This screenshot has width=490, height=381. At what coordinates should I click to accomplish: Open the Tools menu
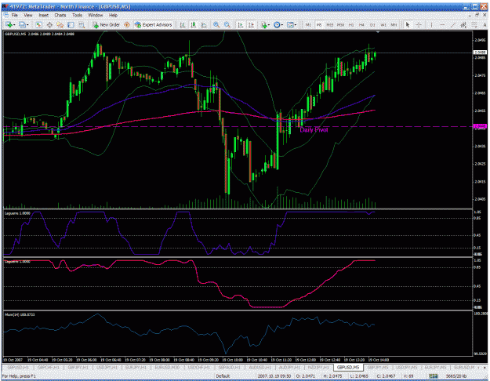point(77,15)
